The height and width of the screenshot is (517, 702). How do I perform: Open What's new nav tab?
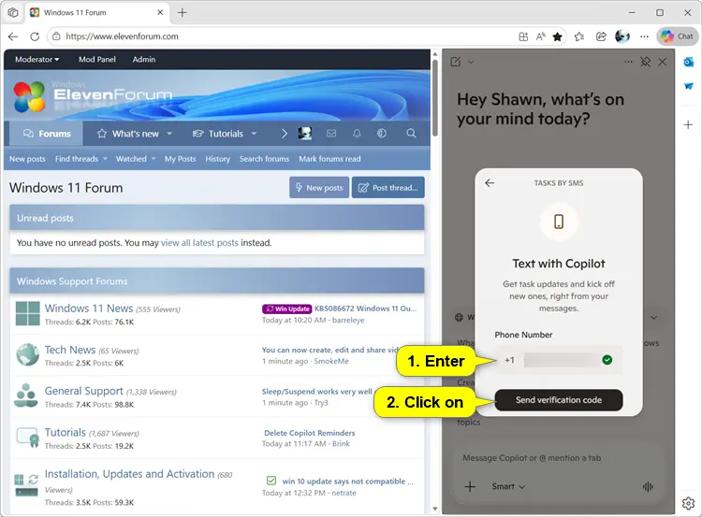(x=128, y=134)
